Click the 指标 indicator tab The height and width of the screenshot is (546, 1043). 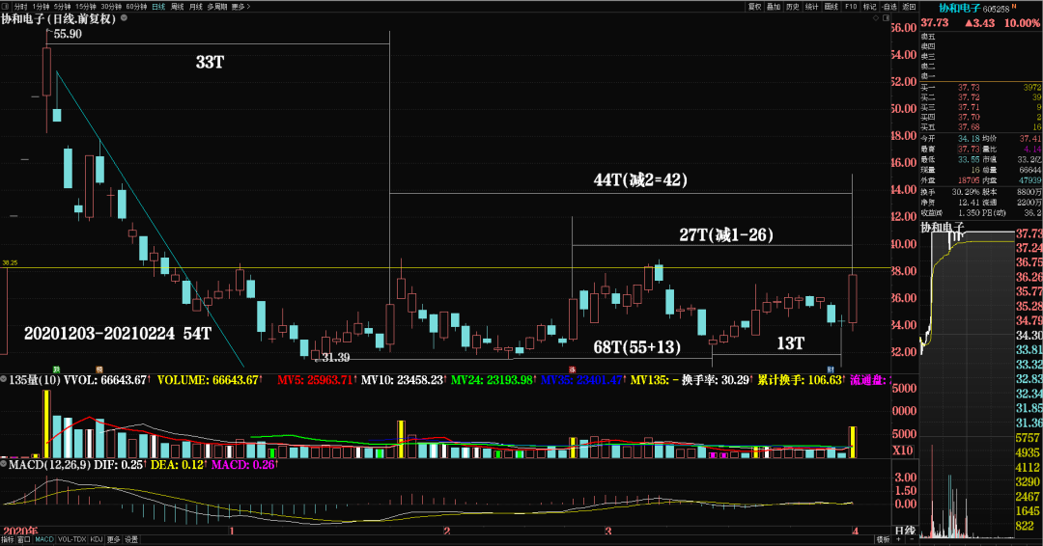click(x=8, y=540)
